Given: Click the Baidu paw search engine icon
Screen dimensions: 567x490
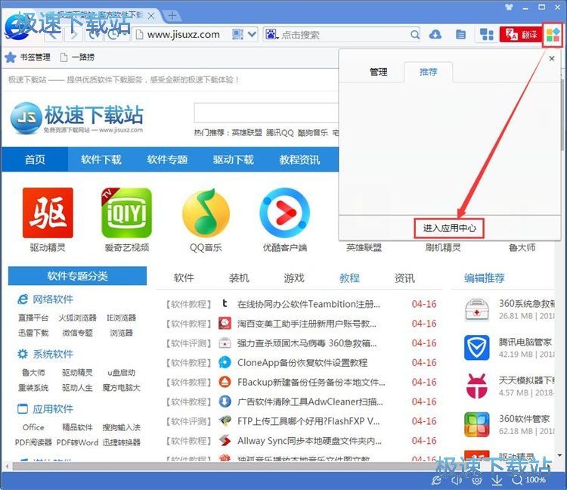Looking at the screenshot, I should [271, 35].
